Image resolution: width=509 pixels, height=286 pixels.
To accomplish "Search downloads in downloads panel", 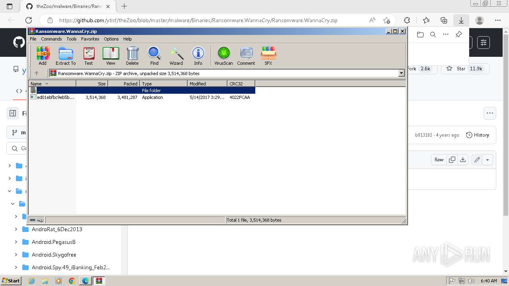I will point(433,35).
